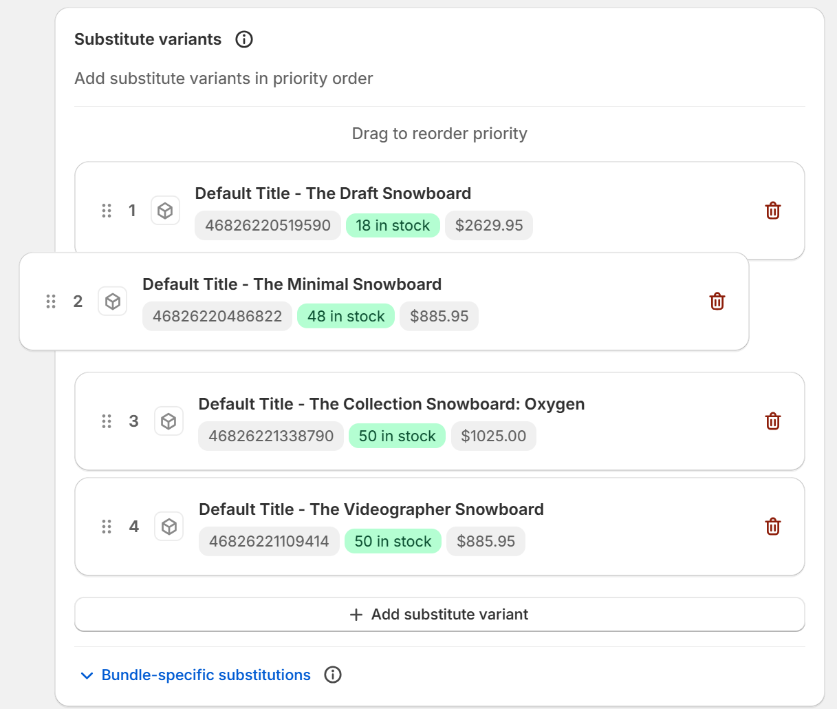837x709 pixels.
Task: Select the $1025.00 price tag
Action: point(493,436)
